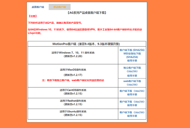This screenshot has height=128, width=190.
Task: Click the red note 推荐下载独立客户端
Action: pyautogui.click(x=73, y=80)
